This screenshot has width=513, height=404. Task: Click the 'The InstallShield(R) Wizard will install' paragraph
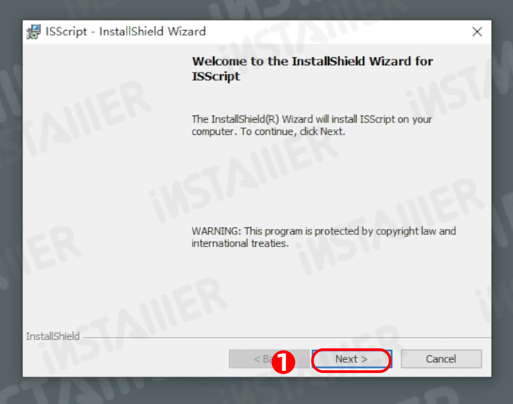[312, 125]
